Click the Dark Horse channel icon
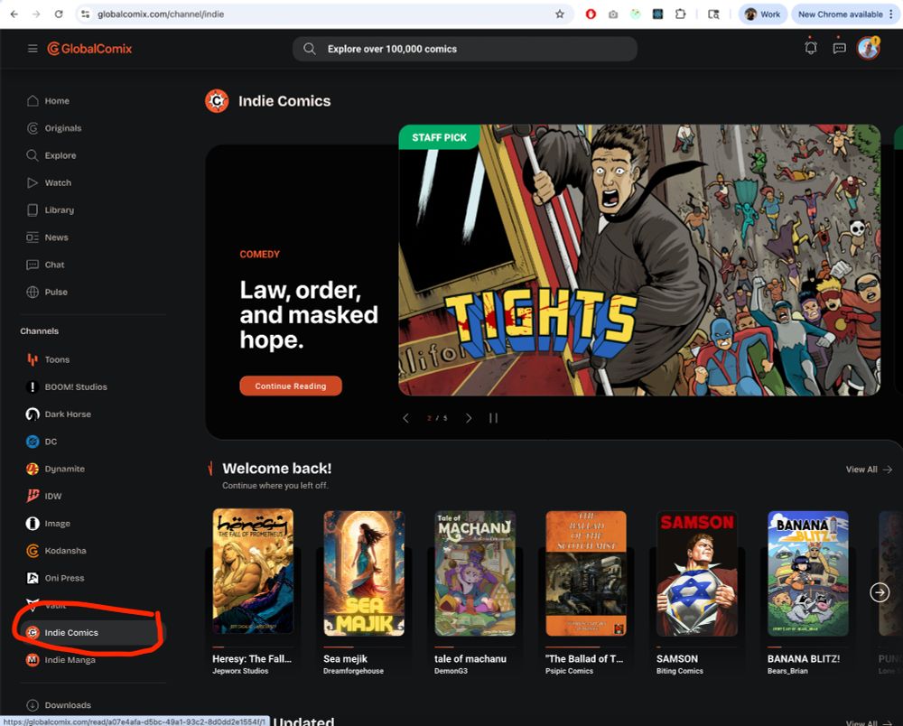The image size is (903, 726). click(x=33, y=414)
